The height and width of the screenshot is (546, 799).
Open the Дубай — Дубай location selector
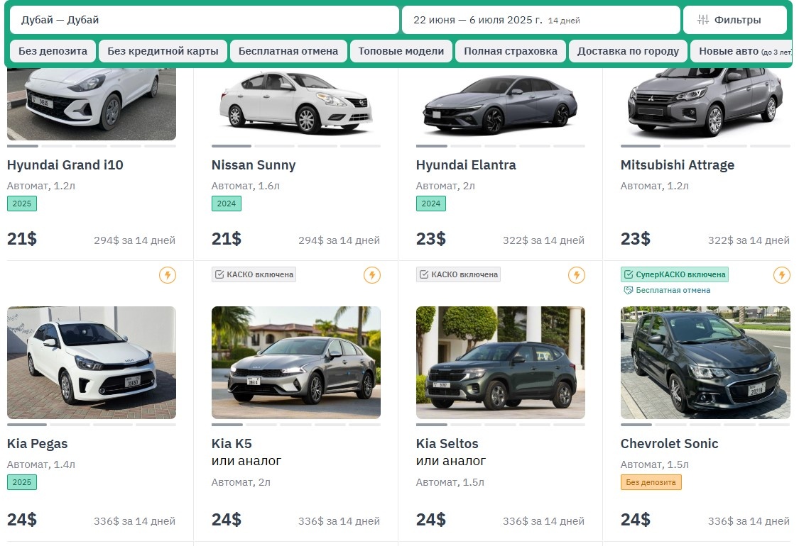click(204, 20)
